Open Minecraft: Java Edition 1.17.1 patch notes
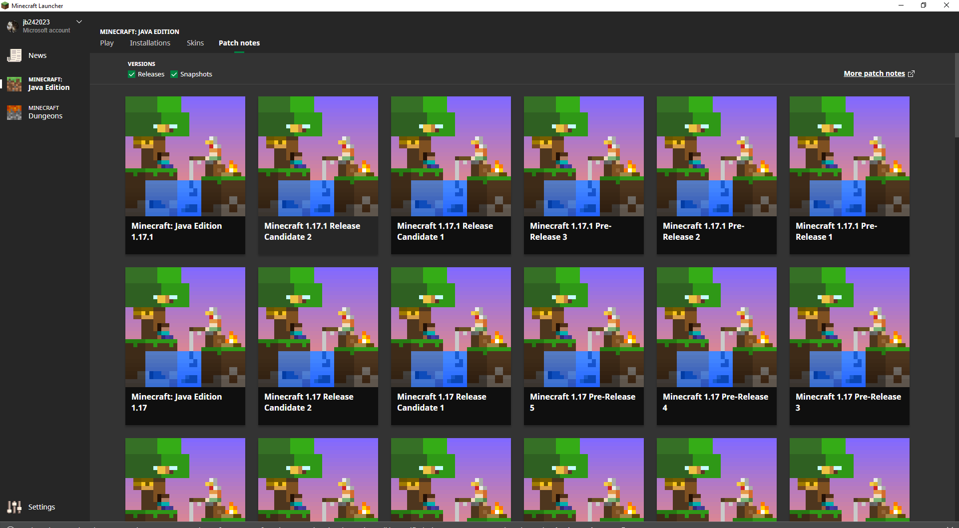The height and width of the screenshot is (528, 959). pyautogui.click(x=185, y=175)
